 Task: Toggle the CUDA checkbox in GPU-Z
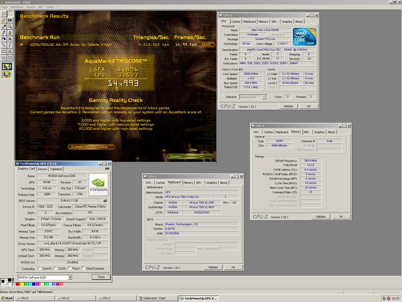click(56, 269)
